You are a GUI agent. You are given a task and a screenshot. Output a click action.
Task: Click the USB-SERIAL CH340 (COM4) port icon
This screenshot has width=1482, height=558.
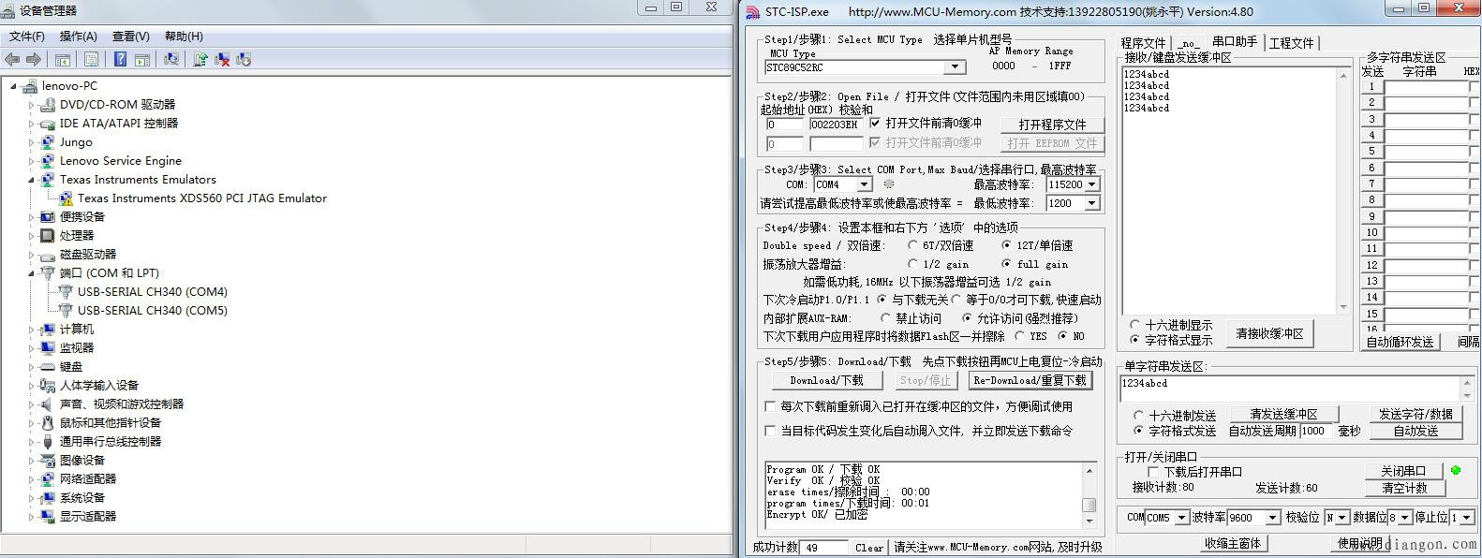point(66,292)
